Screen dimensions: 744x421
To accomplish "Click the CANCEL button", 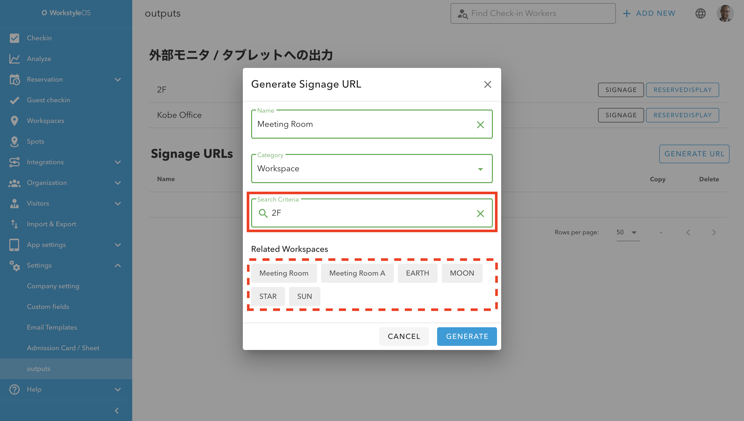I will click(404, 336).
